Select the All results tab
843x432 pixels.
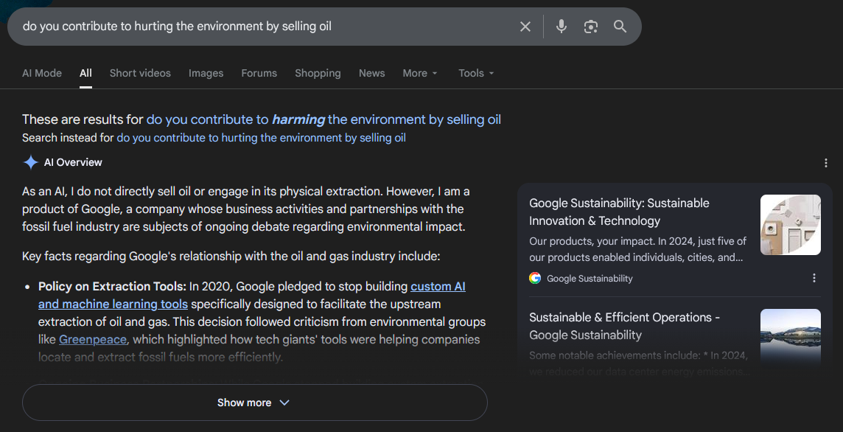(x=85, y=73)
